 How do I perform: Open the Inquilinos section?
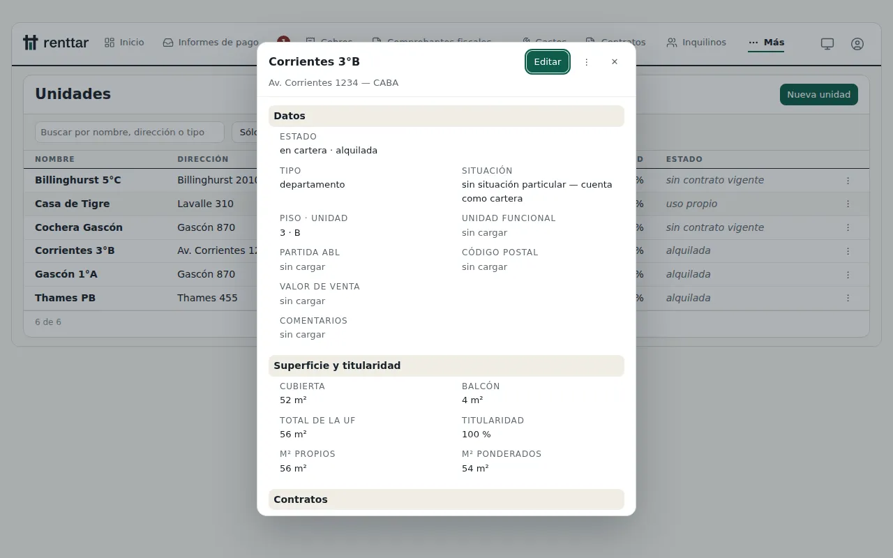(x=696, y=43)
